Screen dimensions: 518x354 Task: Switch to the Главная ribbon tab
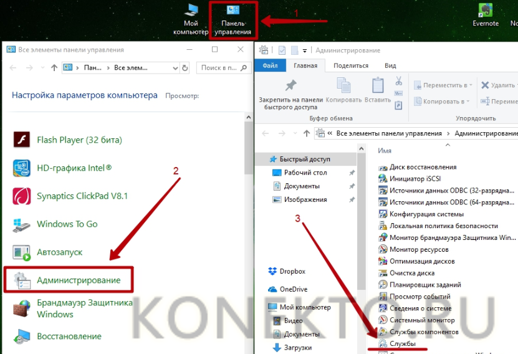pyautogui.click(x=305, y=65)
